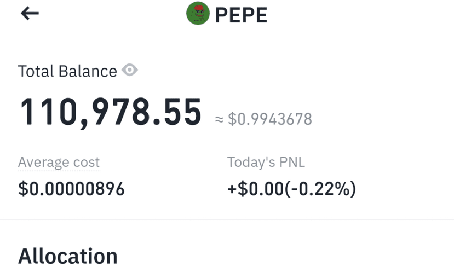Viewport: 454px width, 278px height.
Task: Click the approximately-equal ≈ symbol
Action: tap(219, 119)
